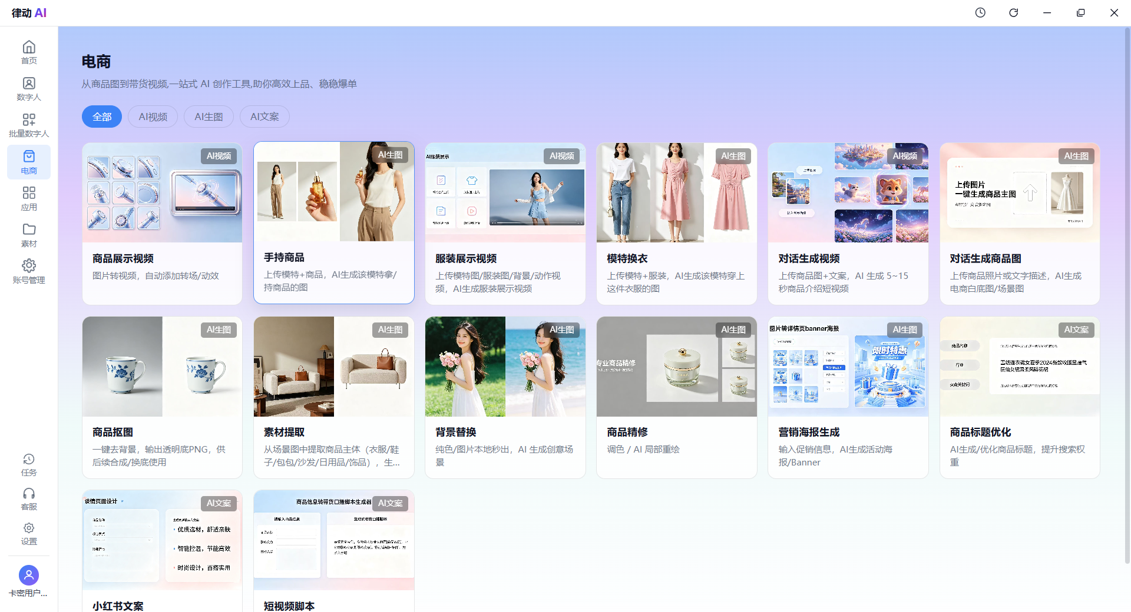This screenshot has width=1131, height=612.
Task: Click the 素材提取 title text
Action: point(284,432)
